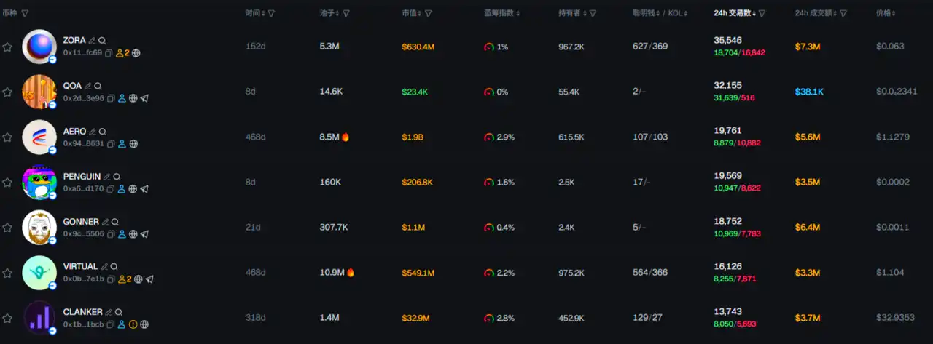Image resolution: width=933 pixels, height=344 pixels.
Task: Open the filter for 币种 column
Action: pos(26,13)
